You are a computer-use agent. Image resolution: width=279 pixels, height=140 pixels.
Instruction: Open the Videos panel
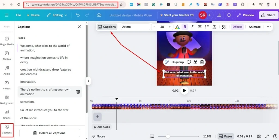pos(7,85)
